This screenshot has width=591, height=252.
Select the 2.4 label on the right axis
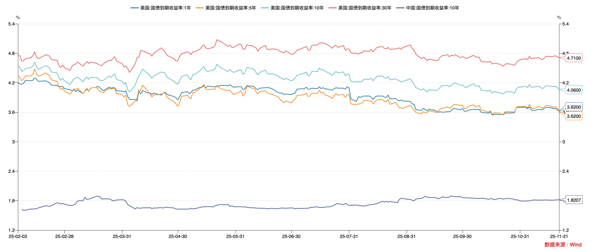click(x=565, y=171)
